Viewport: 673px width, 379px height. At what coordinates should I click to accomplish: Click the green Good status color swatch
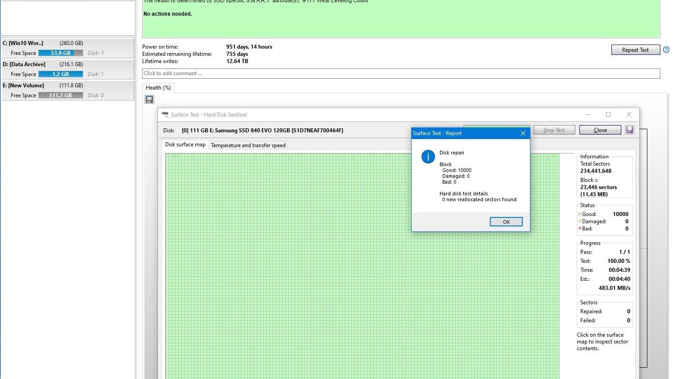pos(579,214)
